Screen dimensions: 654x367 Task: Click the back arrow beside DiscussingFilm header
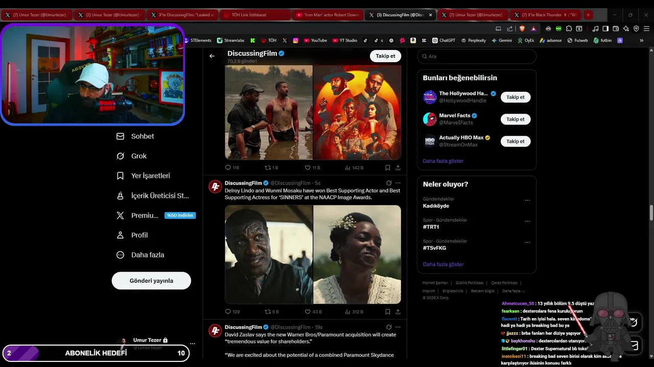point(212,56)
